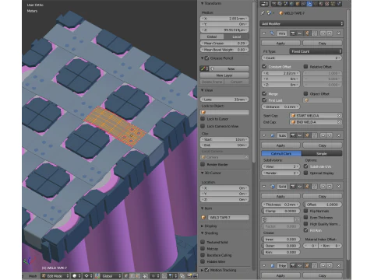The height and width of the screenshot is (280, 374).
Task: Choose the Simple subdivision type
Action: [322, 153]
